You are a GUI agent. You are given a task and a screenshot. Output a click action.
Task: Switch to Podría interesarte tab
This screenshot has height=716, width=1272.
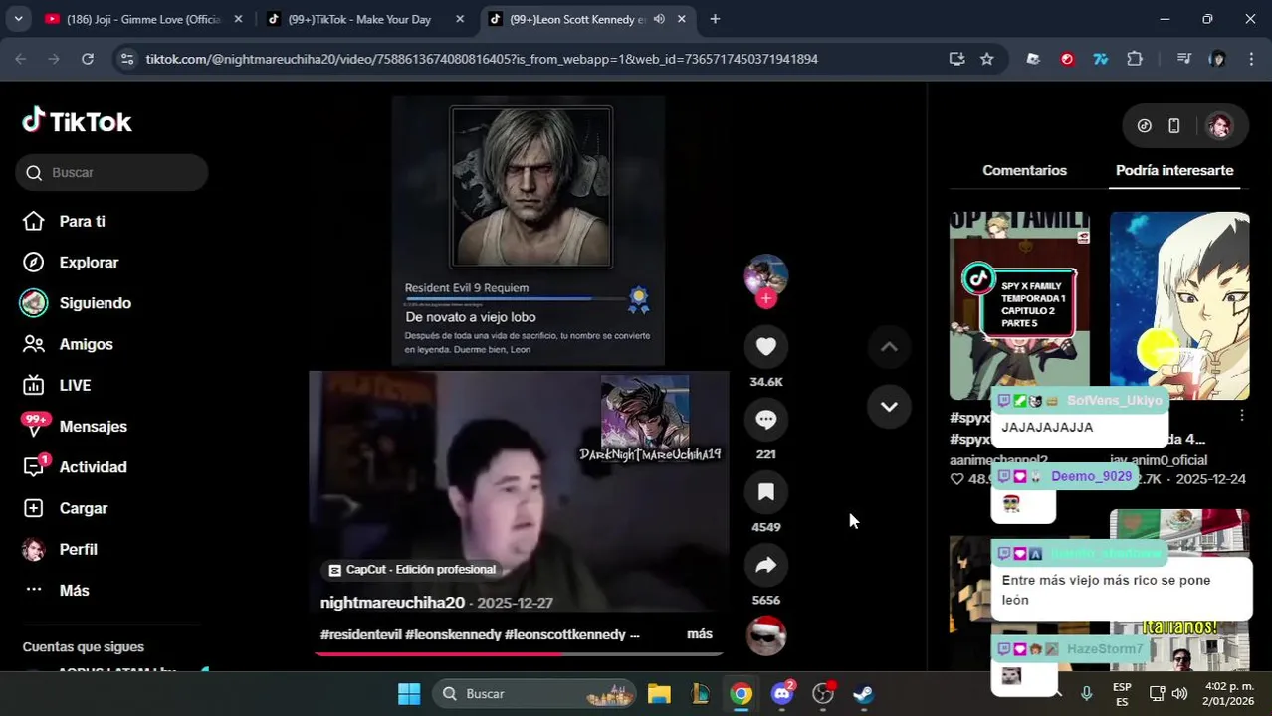1174,170
